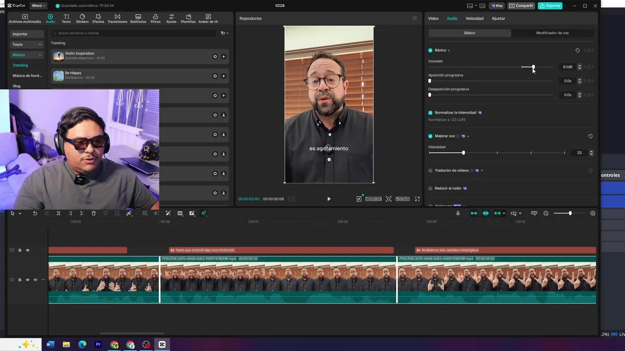Open the Avatar de IA panel
The width and height of the screenshot is (625, 351).
[x=208, y=19]
